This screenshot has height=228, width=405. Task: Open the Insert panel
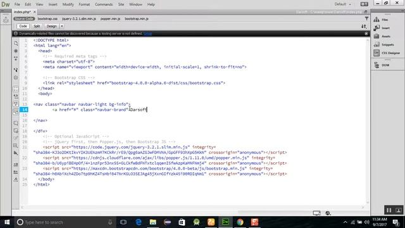pos(382,28)
